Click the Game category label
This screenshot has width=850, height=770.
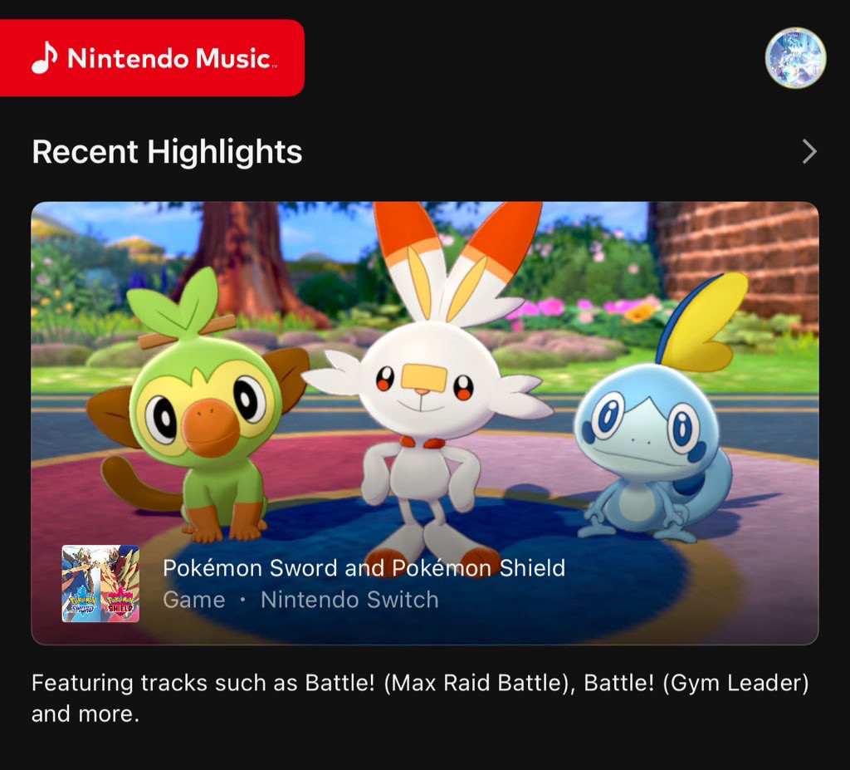coord(194,601)
